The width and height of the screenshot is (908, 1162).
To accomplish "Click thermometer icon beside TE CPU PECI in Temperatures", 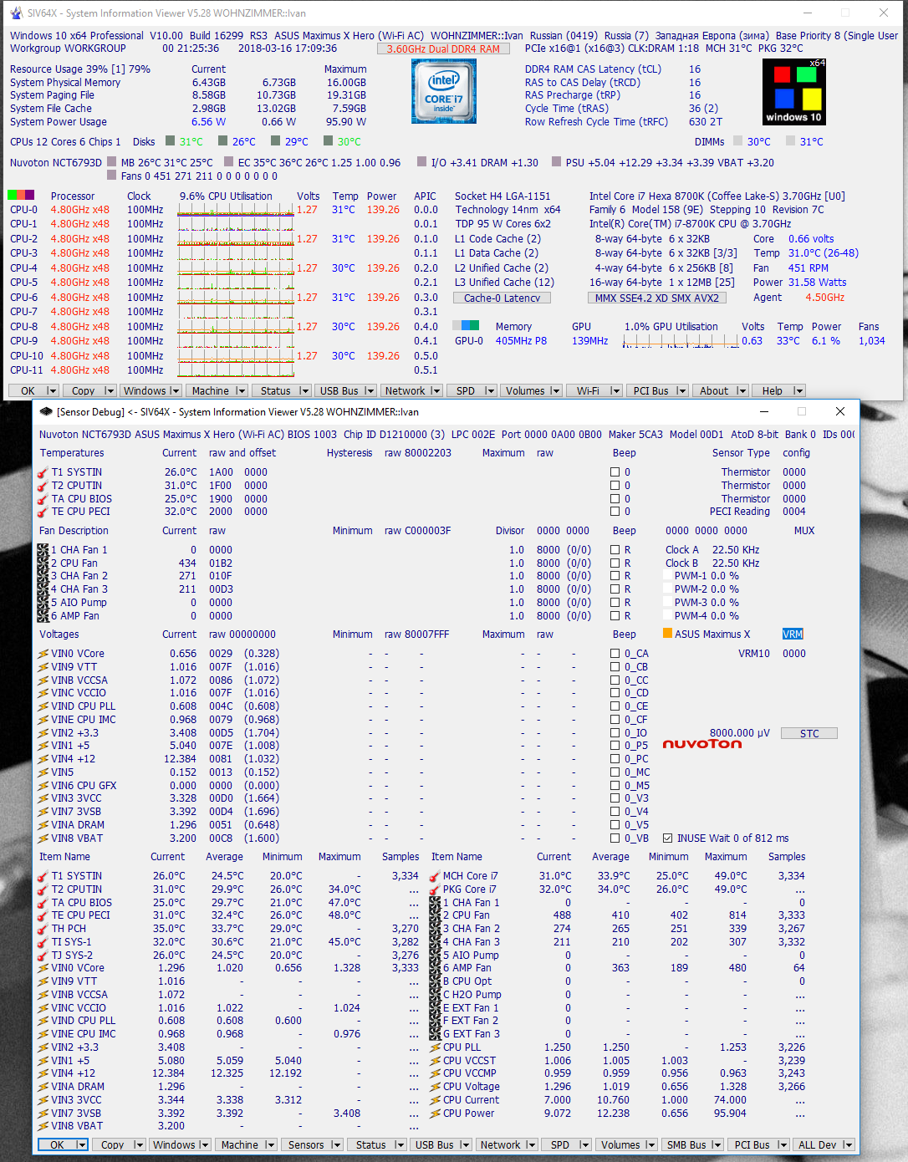I will tap(43, 512).
